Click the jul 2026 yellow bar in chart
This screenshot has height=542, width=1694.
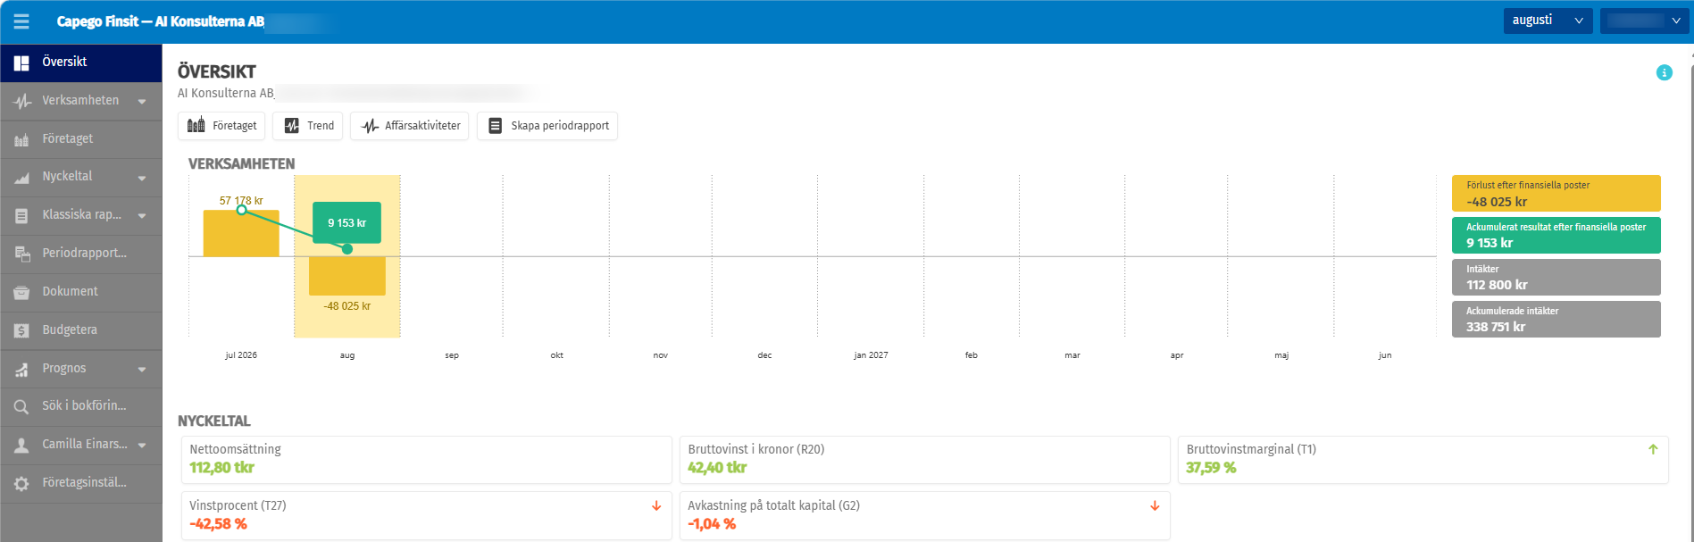click(x=241, y=234)
